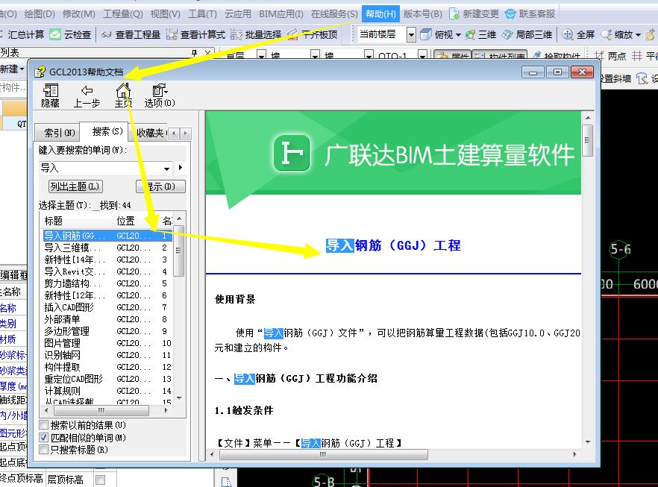Click topic list horizontal scrollbar
This screenshot has width=658, height=487.
point(101,410)
